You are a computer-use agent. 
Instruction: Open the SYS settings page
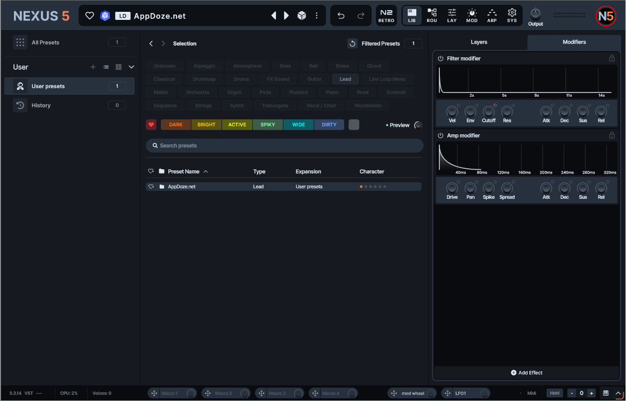click(x=512, y=16)
